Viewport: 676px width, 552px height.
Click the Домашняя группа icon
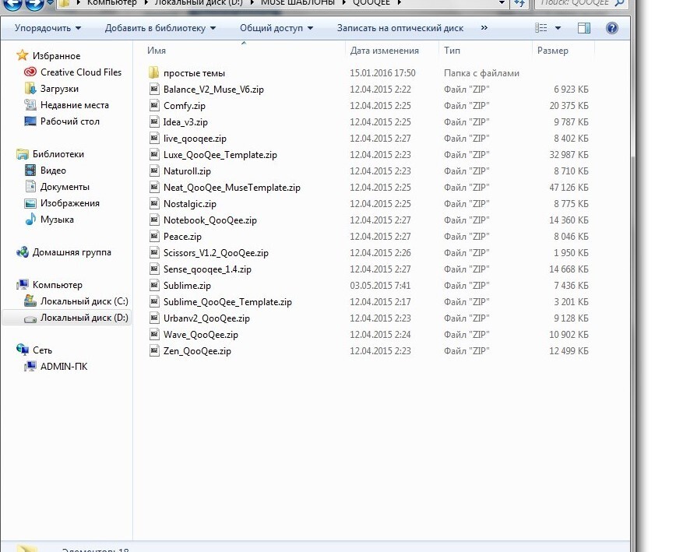pyautogui.click(x=23, y=252)
